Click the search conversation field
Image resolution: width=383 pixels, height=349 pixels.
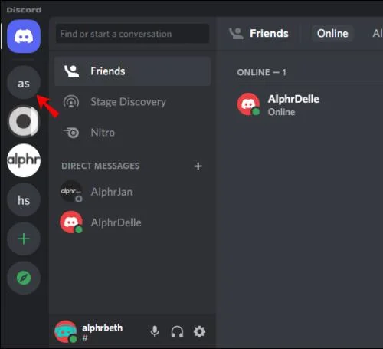point(133,34)
